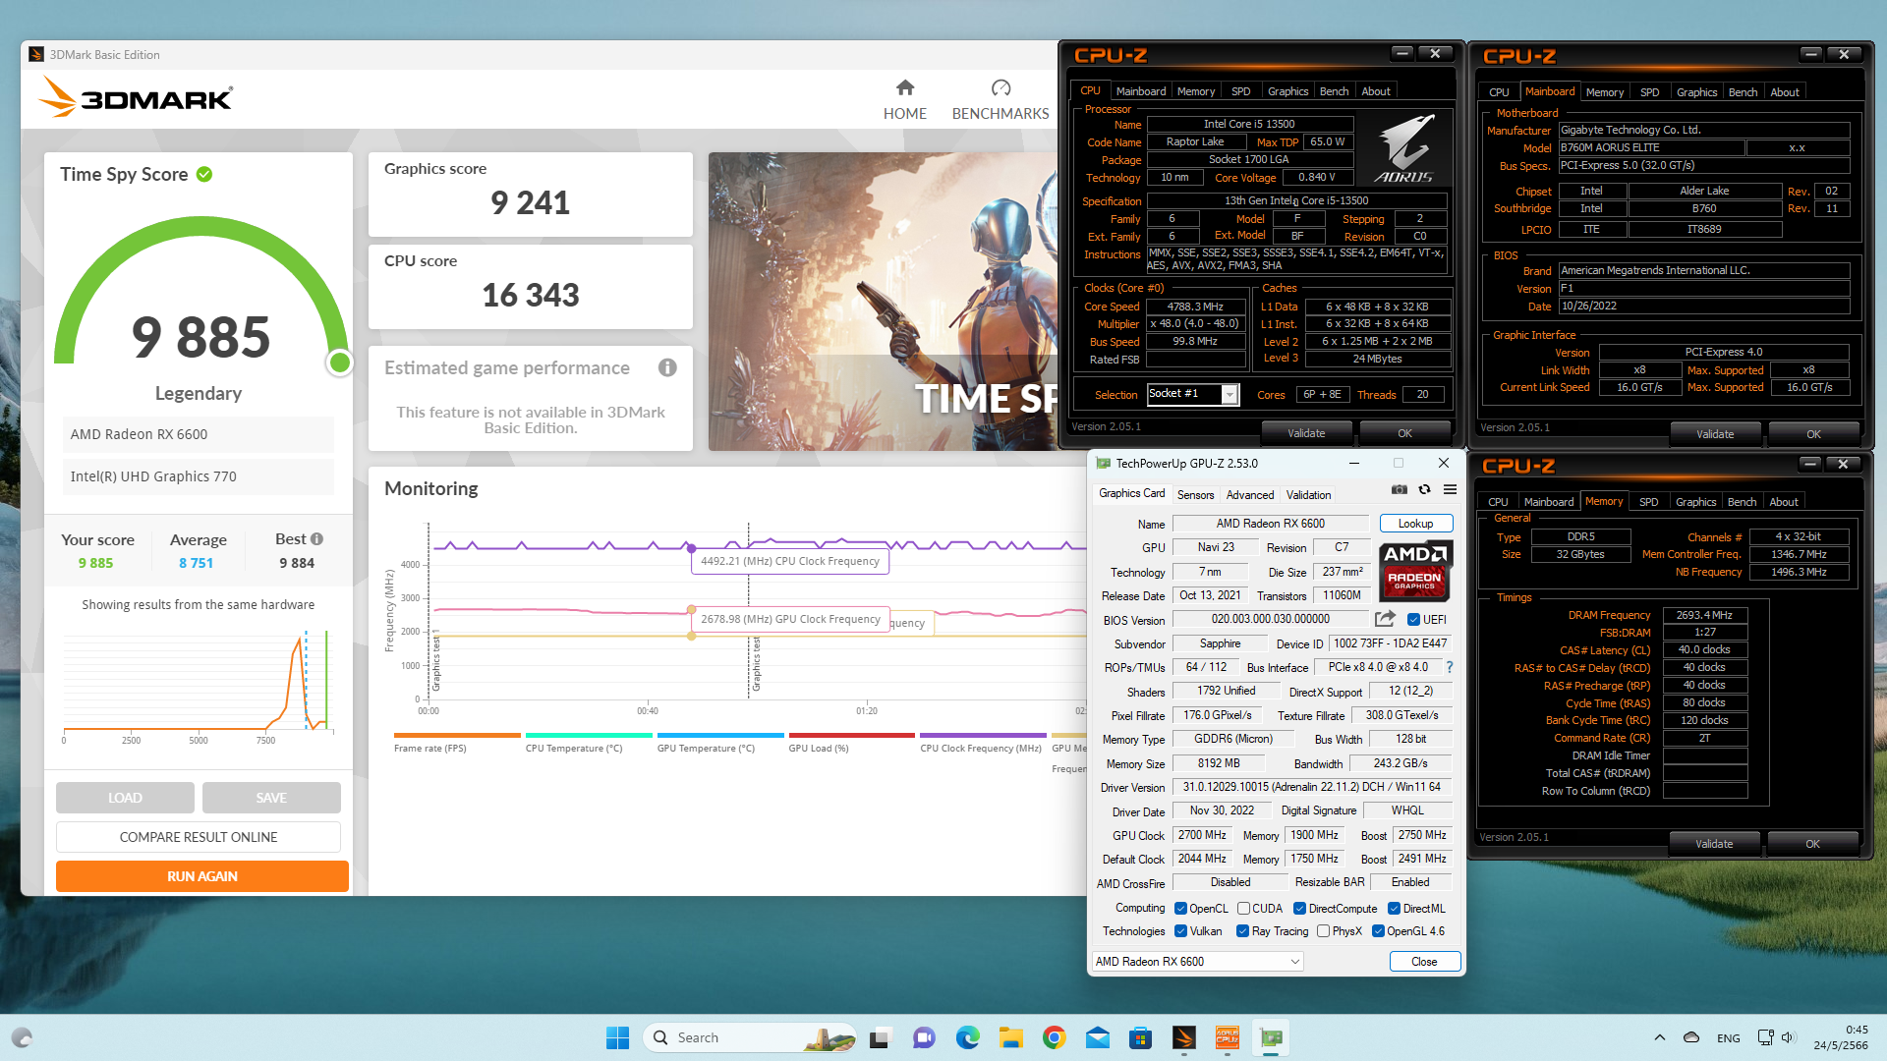The width and height of the screenshot is (1887, 1061).
Task: Click the Close button in GPU-Z
Action: tap(1424, 962)
